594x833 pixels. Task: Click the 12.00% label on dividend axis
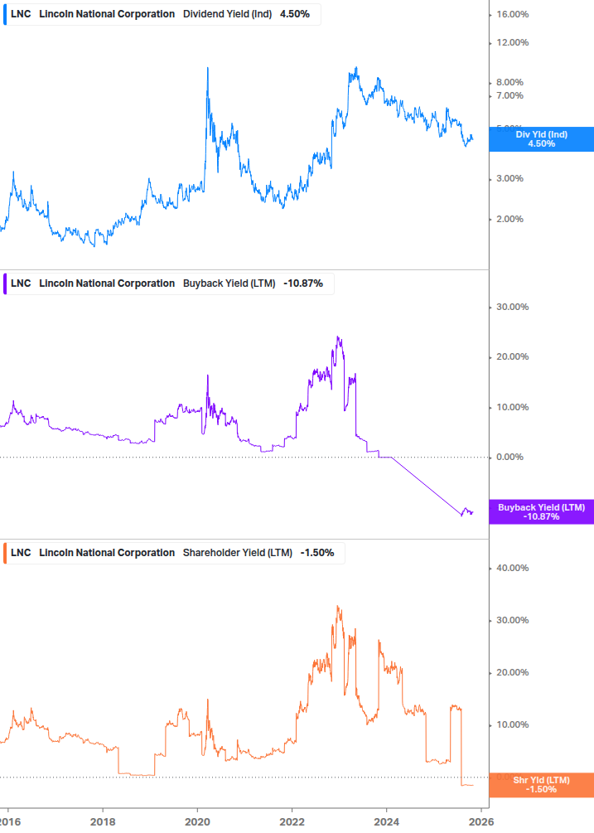pyautogui.click(x=512, y=42)
